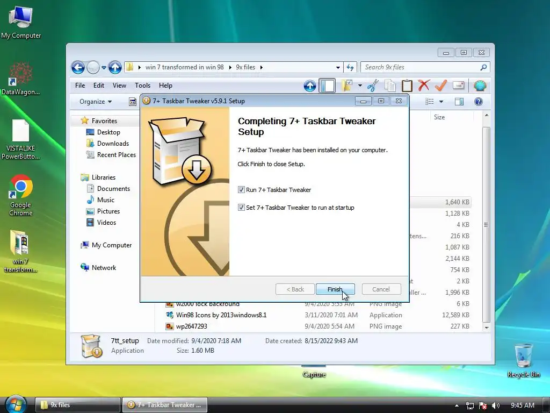
Task: Switch to 9x files taskbar button
Action: pos(78,405)
